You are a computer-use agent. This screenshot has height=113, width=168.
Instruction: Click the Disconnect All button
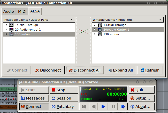click(85, 70)
